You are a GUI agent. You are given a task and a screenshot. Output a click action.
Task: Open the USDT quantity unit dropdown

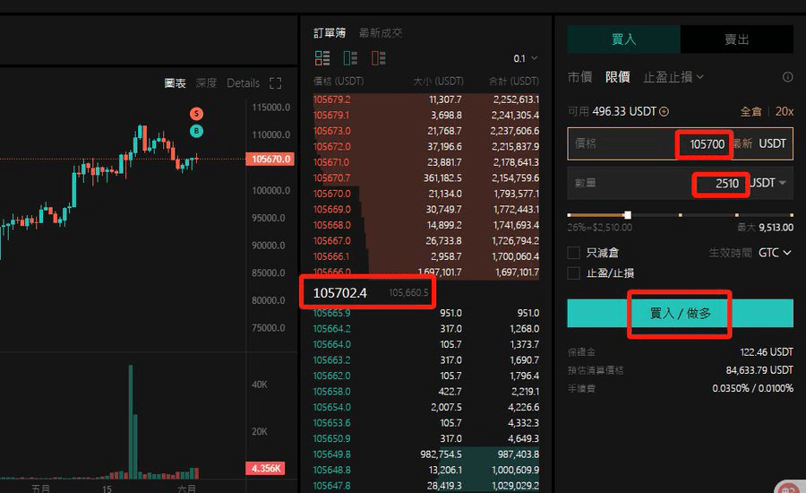coord(768,183)
